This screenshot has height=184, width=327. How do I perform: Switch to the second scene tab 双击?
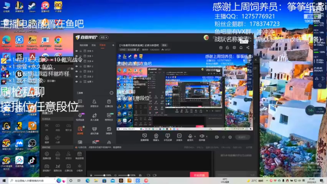point(94,45)
